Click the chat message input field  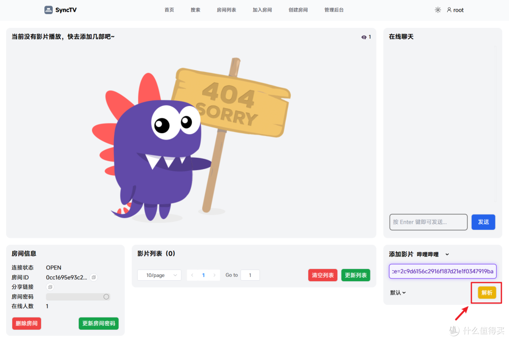(428, 222)
